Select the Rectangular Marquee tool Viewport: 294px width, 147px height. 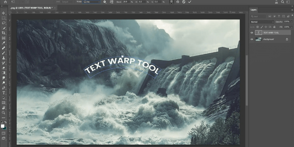tap(4, 18)
